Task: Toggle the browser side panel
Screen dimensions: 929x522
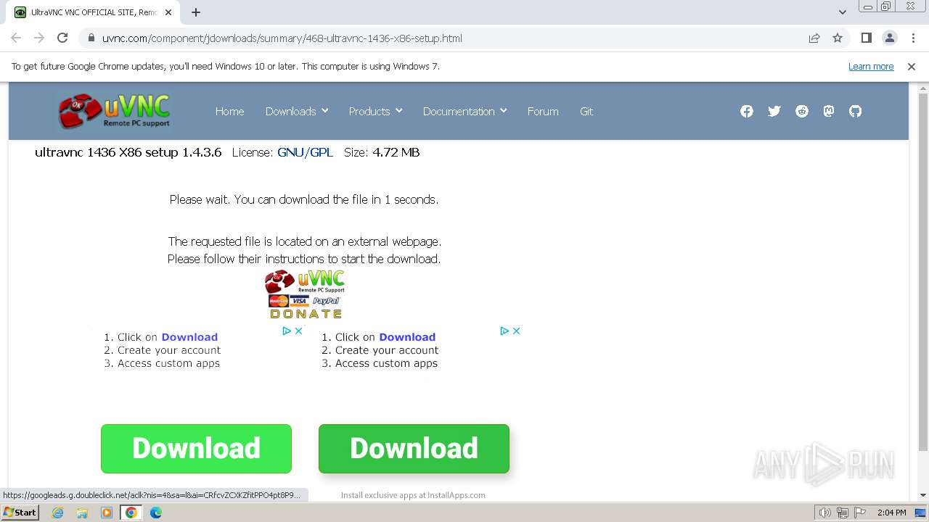Action: coord(867,38)
